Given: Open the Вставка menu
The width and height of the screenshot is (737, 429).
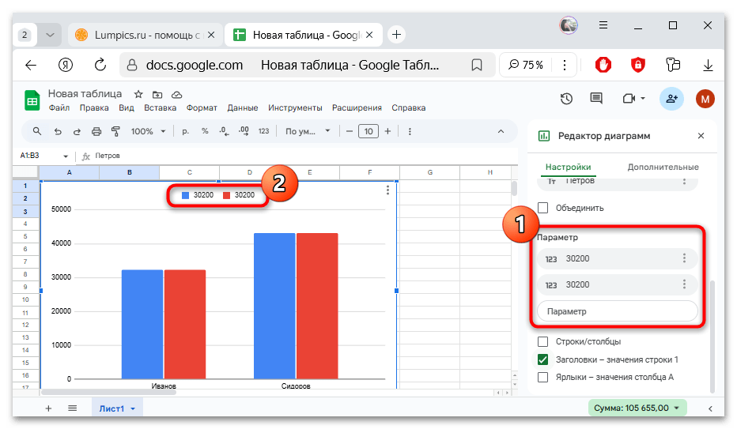Looking at the screenshot, I should [x=160, y=107].
